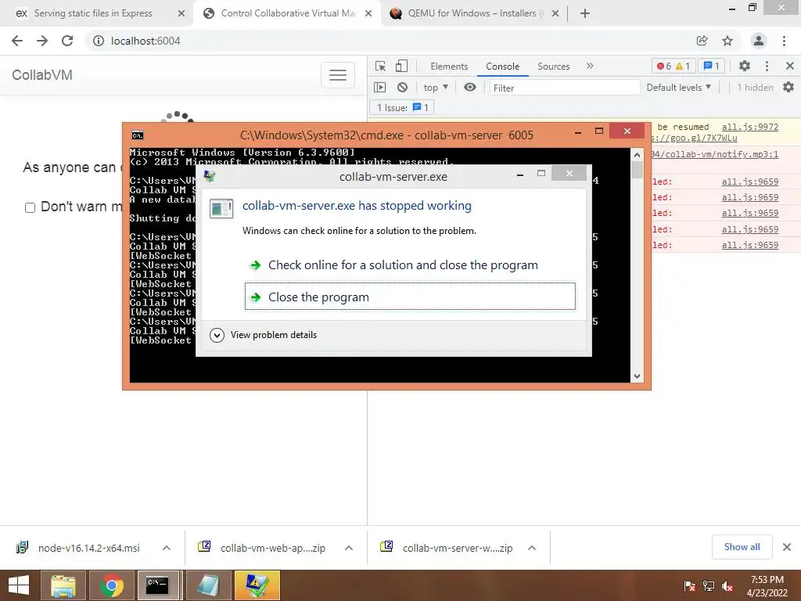Open the notepad-like taskbar app icon

(x=208, y=585)
